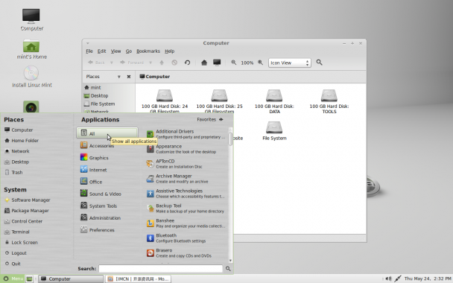Open Terminal from the menu

17,232
